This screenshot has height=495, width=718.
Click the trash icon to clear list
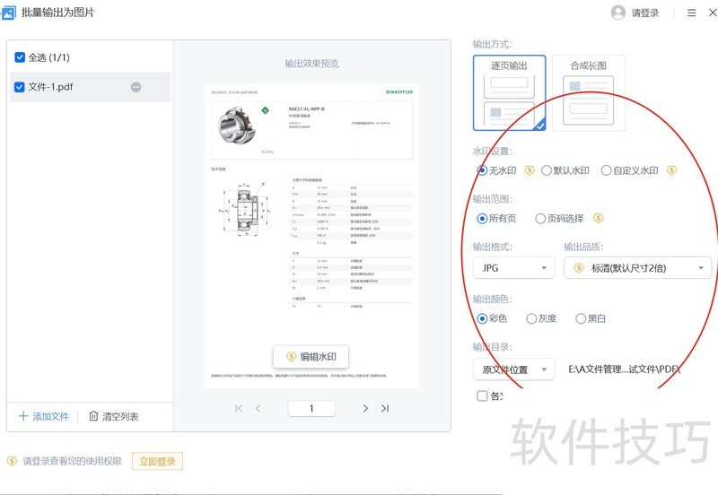(93, 416)
